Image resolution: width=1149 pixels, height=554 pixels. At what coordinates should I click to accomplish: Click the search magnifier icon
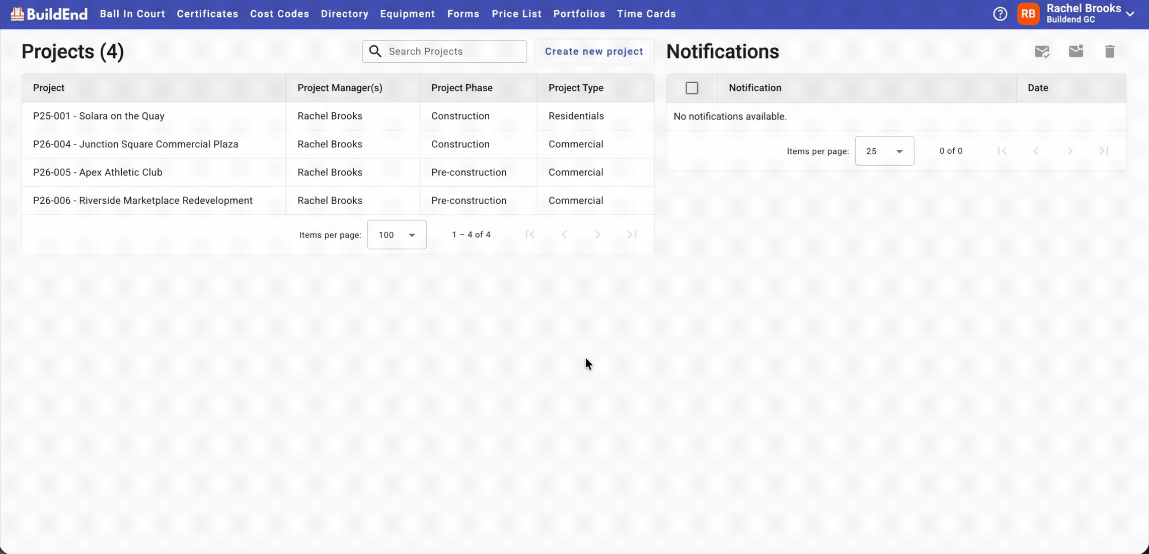[x=375, y=51]
